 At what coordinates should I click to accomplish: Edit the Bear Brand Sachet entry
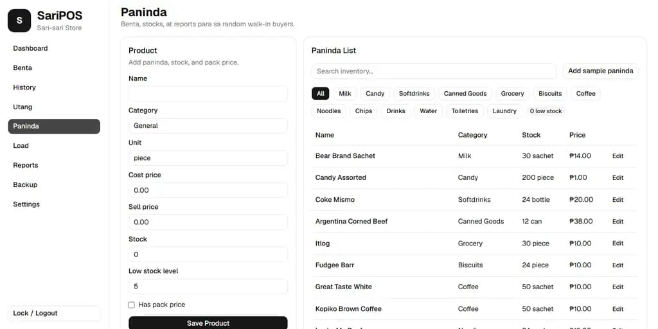[x=618, y=156]
